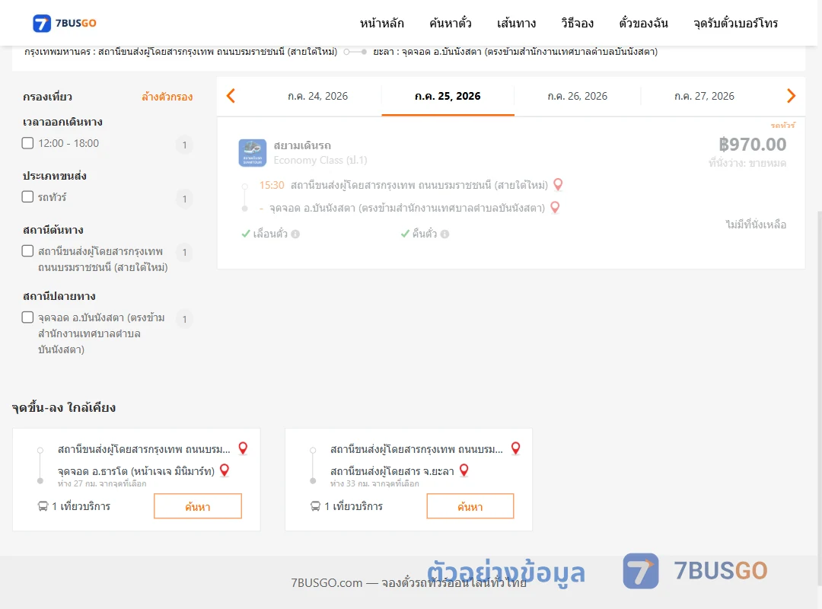Go to next dates with right arrow

point(791,96)
